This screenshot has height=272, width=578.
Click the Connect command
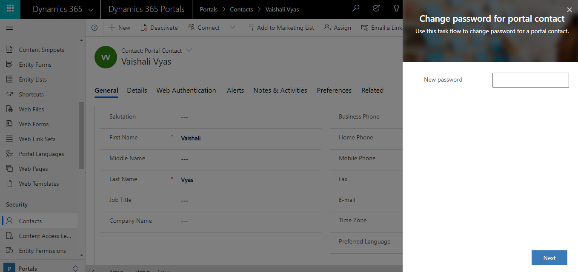(x=204, y=28)
